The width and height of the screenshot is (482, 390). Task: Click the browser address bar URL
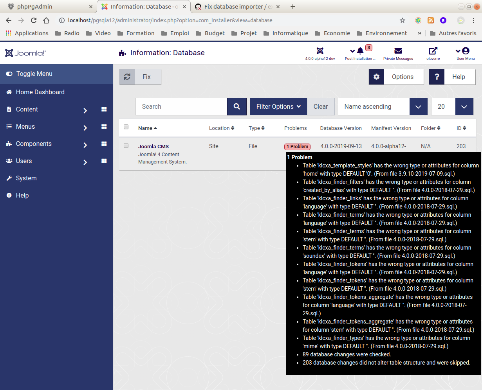click(x=170, y=20)
